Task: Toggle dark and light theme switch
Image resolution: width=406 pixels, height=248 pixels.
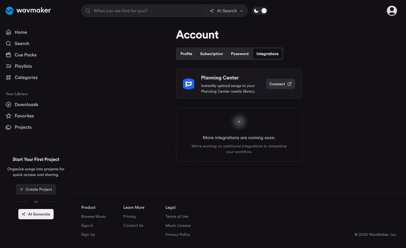Action: point(260,11)
